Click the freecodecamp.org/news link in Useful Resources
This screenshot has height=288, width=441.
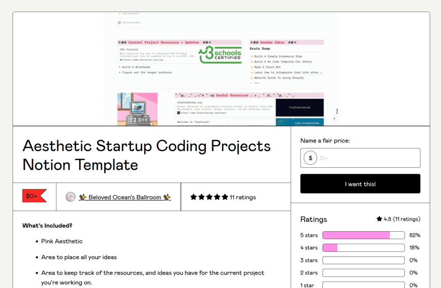coord(203,112)
